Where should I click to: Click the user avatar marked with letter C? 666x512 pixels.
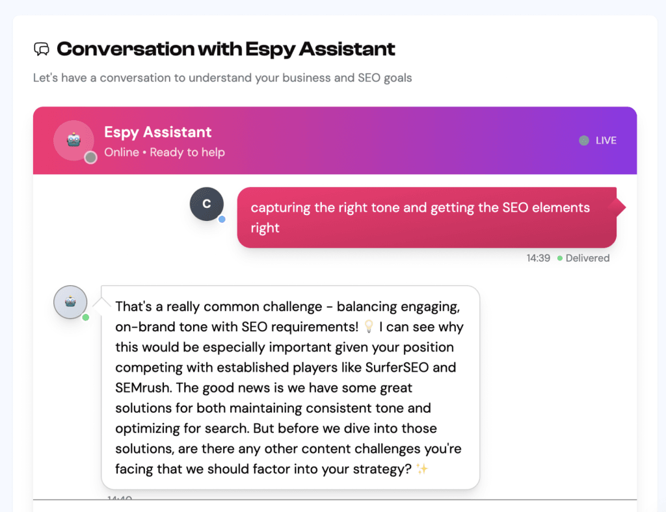click(206, 204)
